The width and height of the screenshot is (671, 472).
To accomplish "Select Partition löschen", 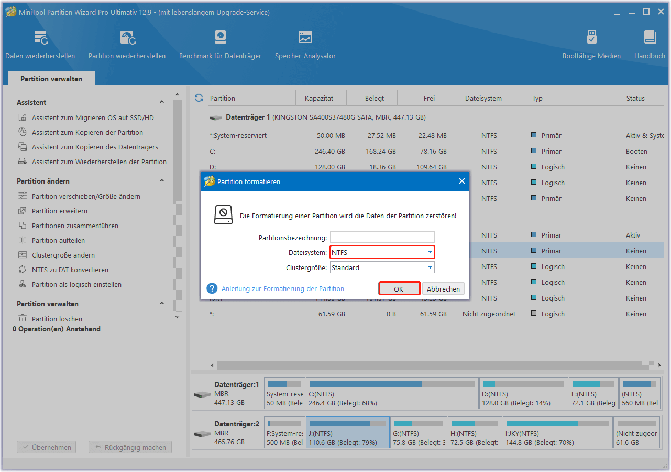I will click(57, 319).
